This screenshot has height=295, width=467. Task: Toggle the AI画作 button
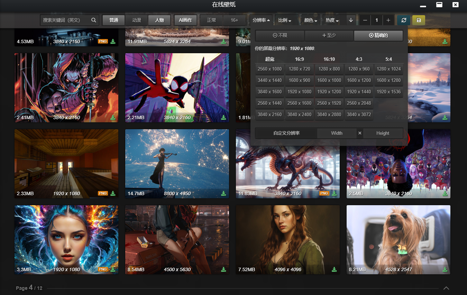[185, 20]
